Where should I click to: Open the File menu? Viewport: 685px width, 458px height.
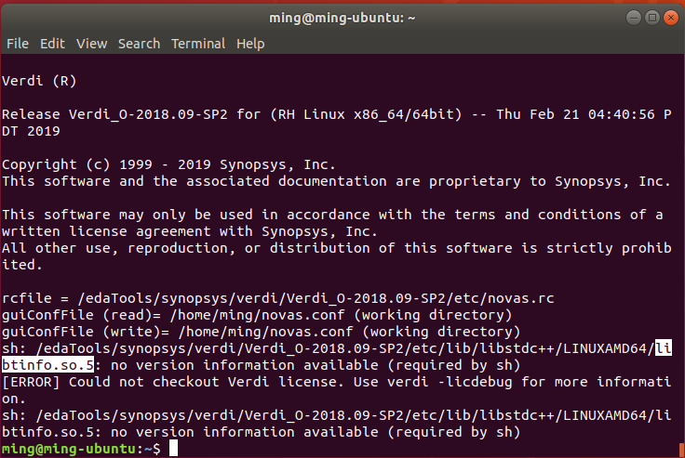click(x=18, y=44)
